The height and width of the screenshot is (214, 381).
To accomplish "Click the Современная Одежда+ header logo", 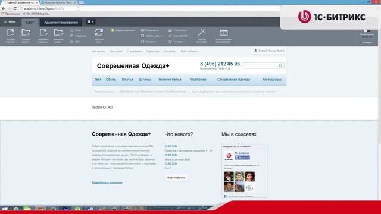I will point(133,66).
